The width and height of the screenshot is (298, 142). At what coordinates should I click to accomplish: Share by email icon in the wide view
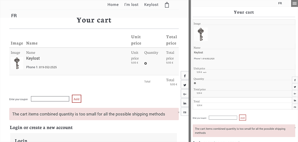point(185,112)
